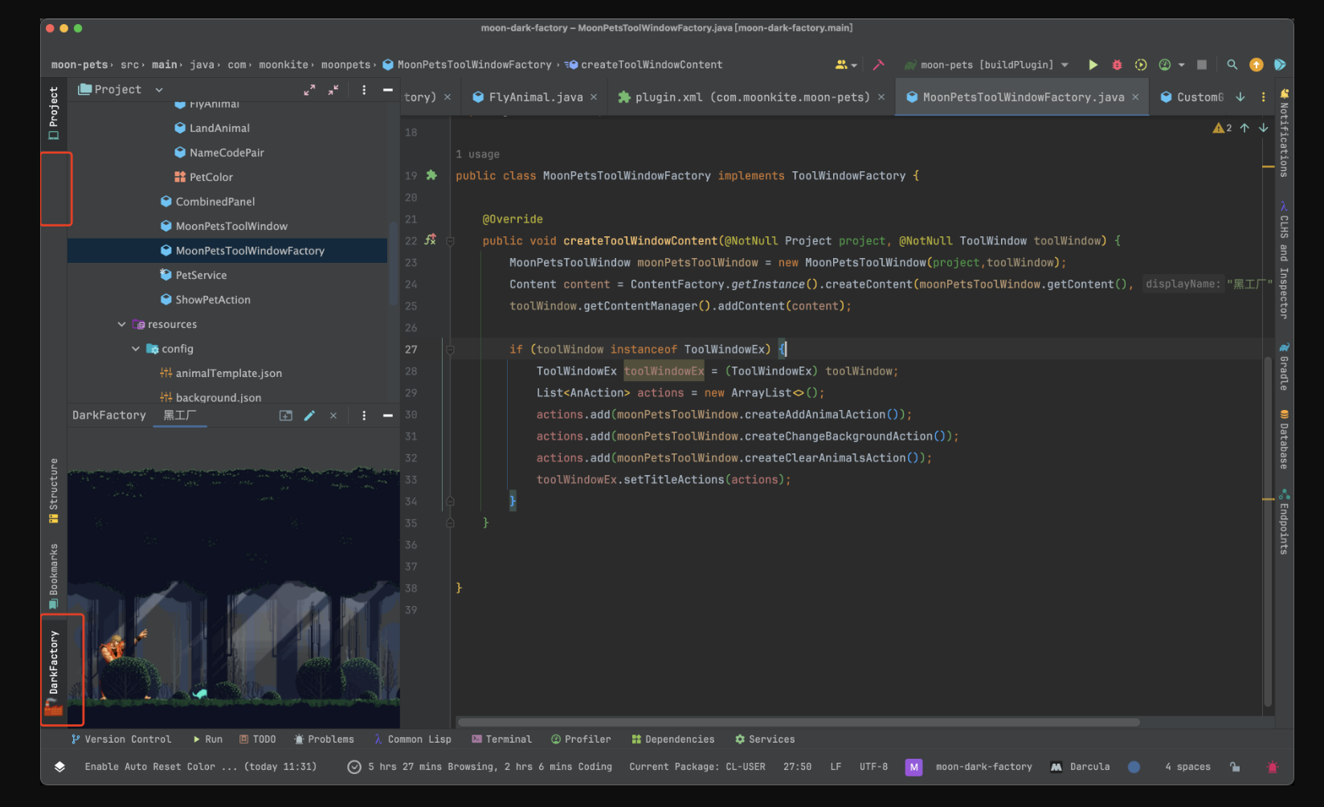The height and width of the screenshot is (807, 1324).
Task: Start debugging with the red bug icon
Action: pos(1117,65)
